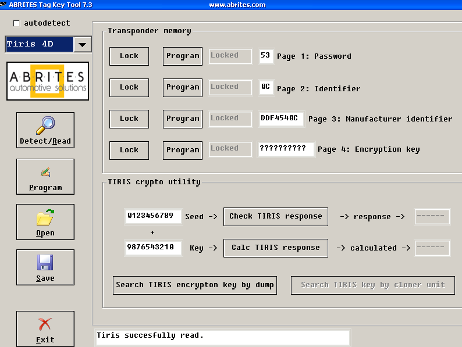Lock Page 2 Identifier
Image resolution: width=462 pixels, height=347 pixels.
(129, 88)
